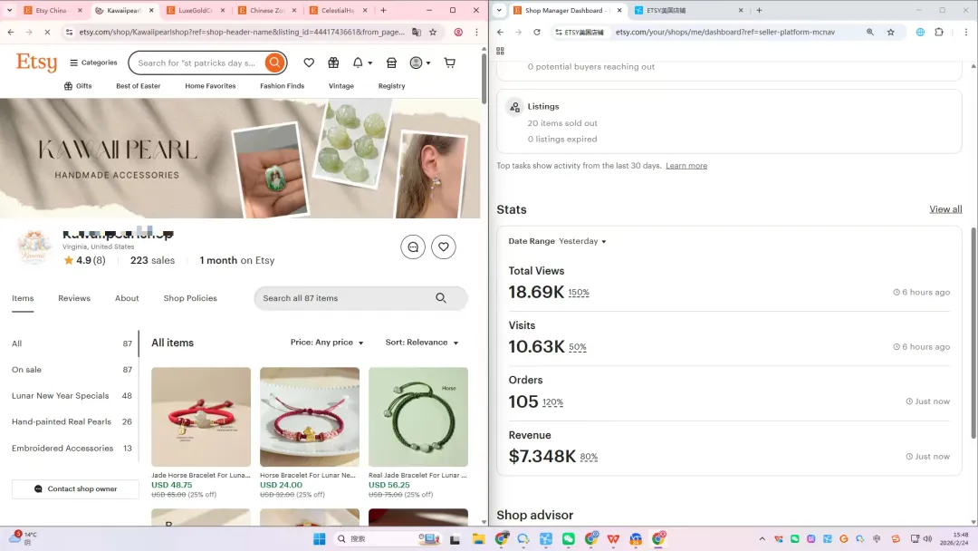Switch to the About tab

coord(127,298)
